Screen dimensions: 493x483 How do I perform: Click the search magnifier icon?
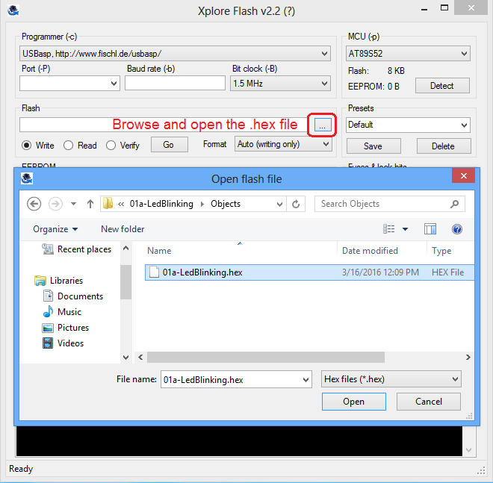pyautogui.click(x=454, y=204)
